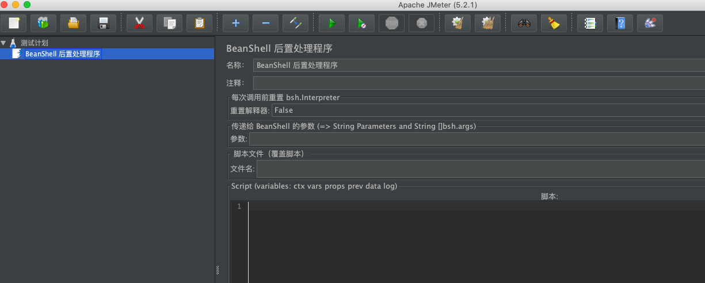Search with the binoculars icon
This screenshot has width=705, height=283.
tap(524, 23)
